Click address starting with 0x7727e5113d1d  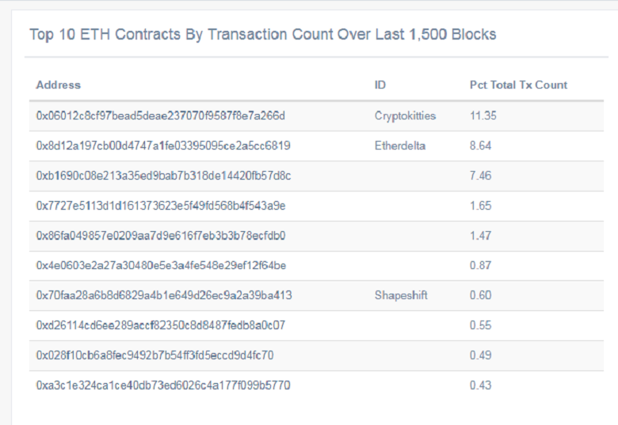click(161, 206)
